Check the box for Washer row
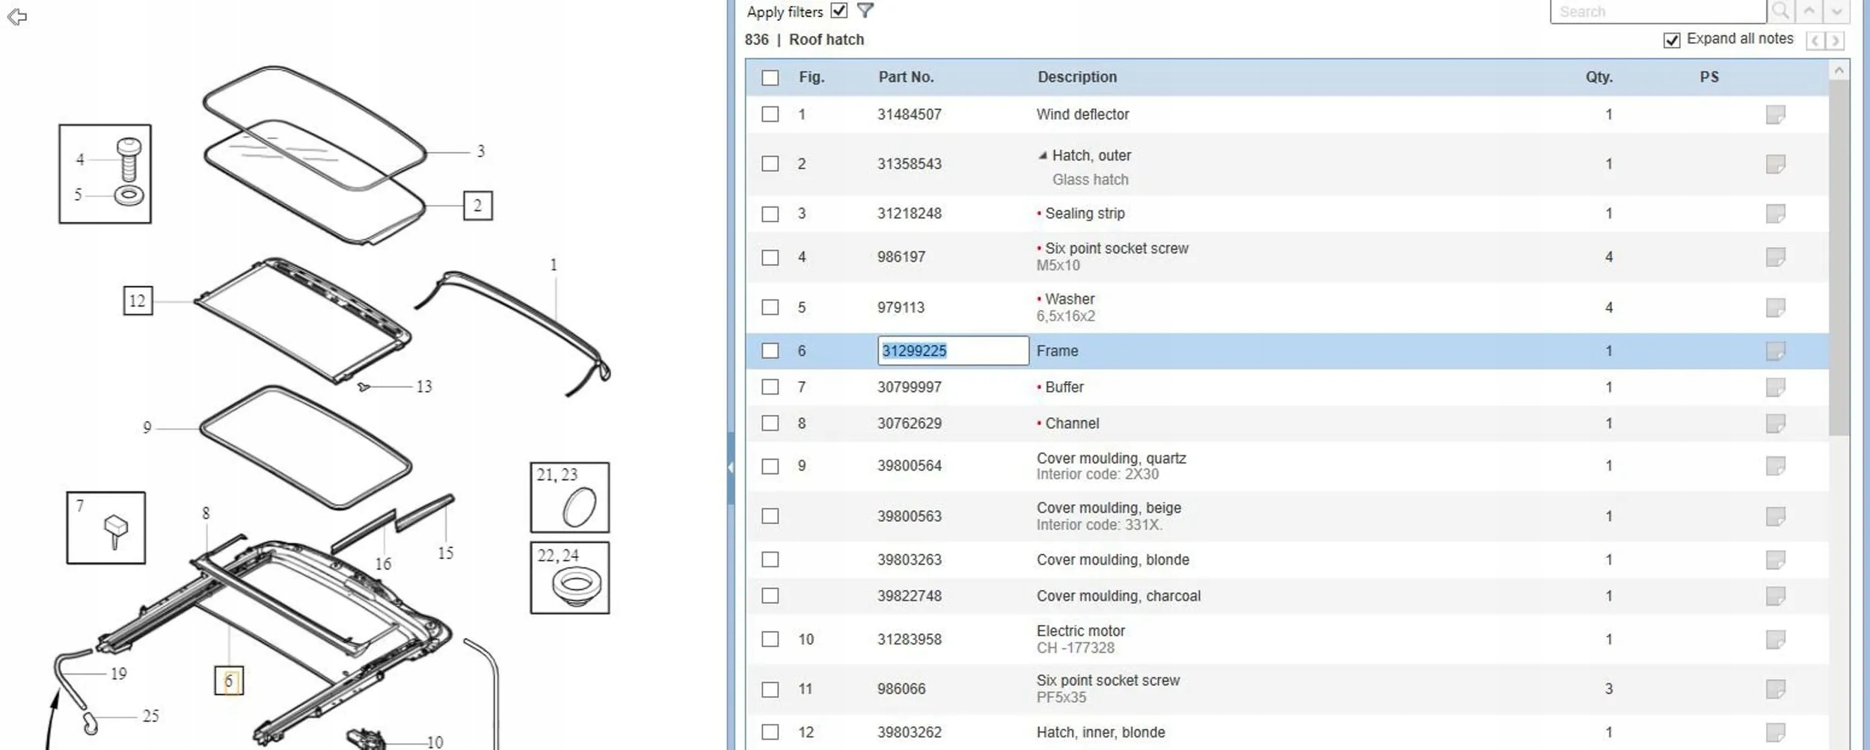 coord(770,307)
